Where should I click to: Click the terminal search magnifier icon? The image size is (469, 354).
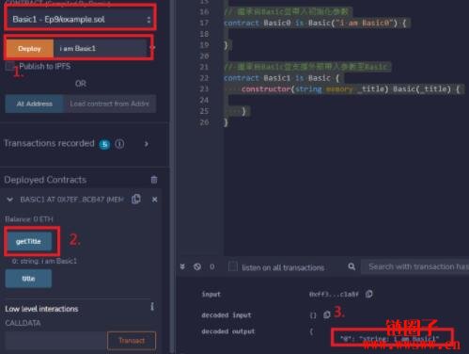click(352, 266)
